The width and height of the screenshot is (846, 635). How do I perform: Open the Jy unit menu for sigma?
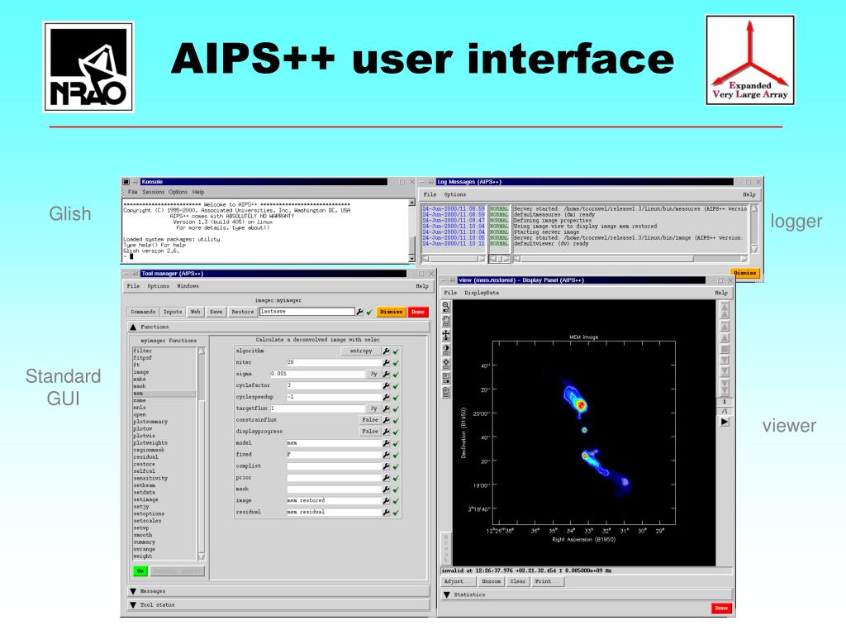pyautogui.click(x=373, y=374)
